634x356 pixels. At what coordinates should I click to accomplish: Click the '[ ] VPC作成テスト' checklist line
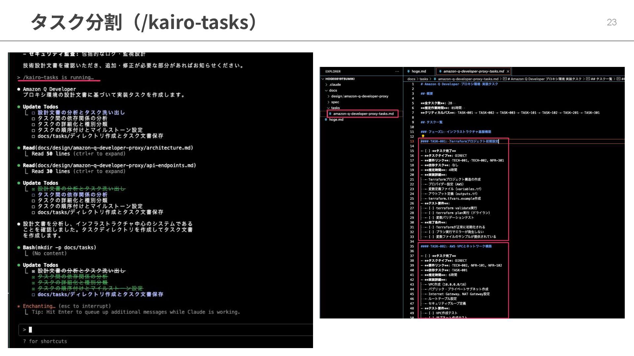[x=441, y=313]
